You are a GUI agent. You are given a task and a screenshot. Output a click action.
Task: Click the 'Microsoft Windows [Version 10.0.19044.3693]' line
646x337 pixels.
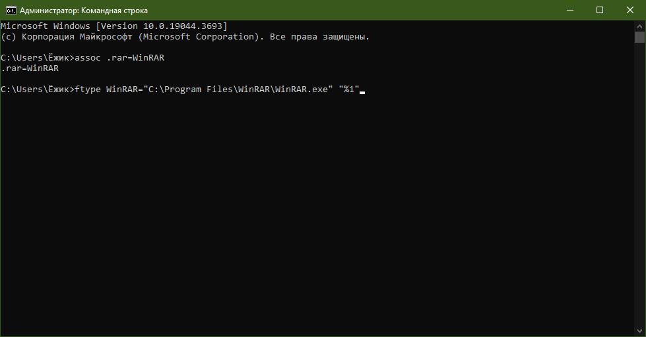coord(113,26)
